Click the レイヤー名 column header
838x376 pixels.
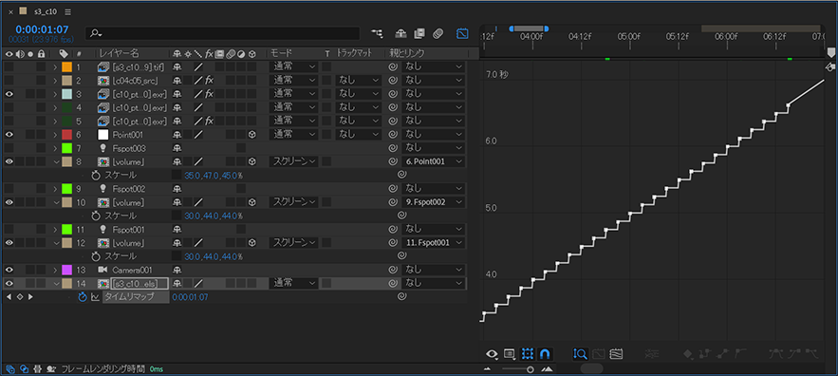[120, 53]
